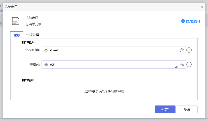Screen dimensions: 208x121
Task: Open fx expression editor for 冻结列
Action: click(x=182, y=64)
